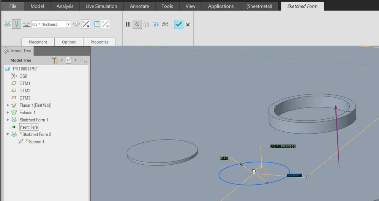Collapse the Sketched Form 2 node
The width and height of the screenshot is (379, 201).
[8, 134]
